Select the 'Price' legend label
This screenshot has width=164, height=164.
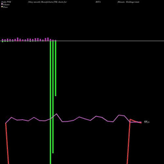(5, 7)
